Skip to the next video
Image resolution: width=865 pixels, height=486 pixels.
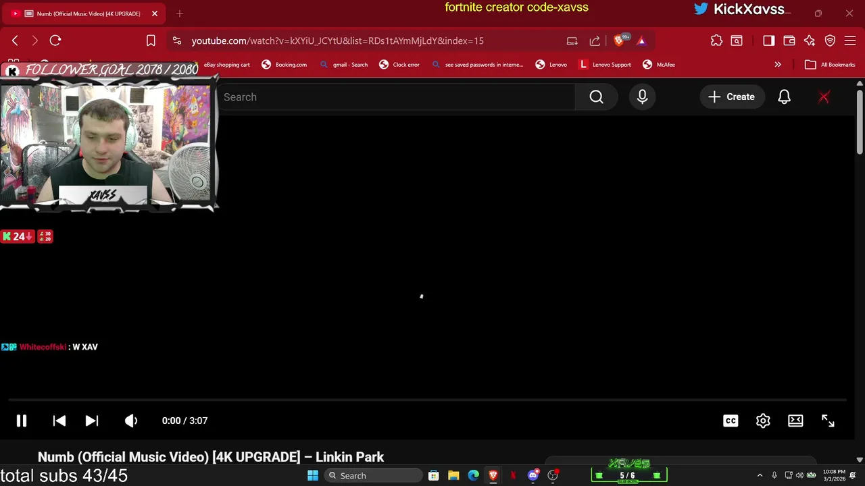[x=92, y=421]
